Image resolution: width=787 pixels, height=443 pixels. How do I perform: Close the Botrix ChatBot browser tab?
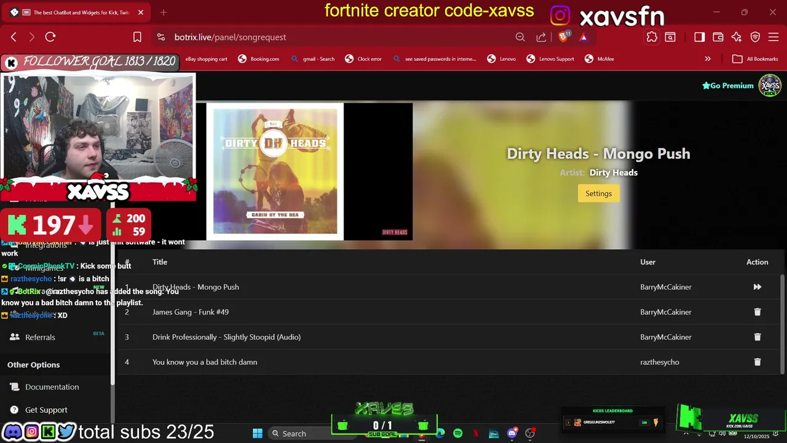tap(140, 12)
